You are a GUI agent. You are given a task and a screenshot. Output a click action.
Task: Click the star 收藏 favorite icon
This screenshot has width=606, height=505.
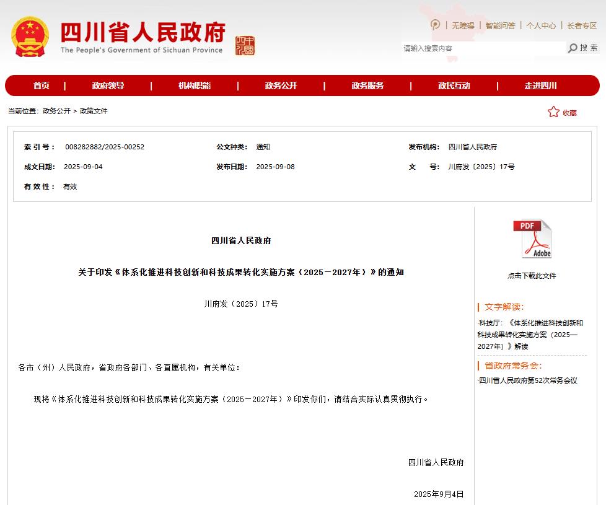(553, 112)
